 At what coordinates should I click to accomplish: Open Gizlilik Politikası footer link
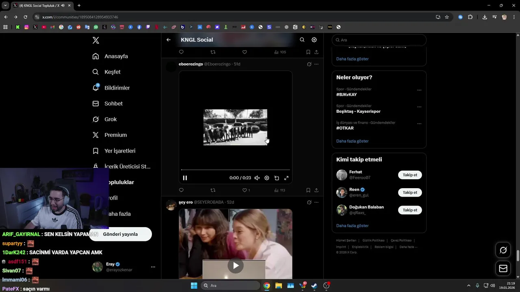click(x=373, y=240)
